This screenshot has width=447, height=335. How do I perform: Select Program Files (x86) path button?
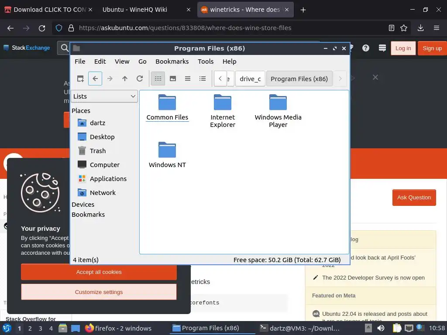click(x=299, y=79)
